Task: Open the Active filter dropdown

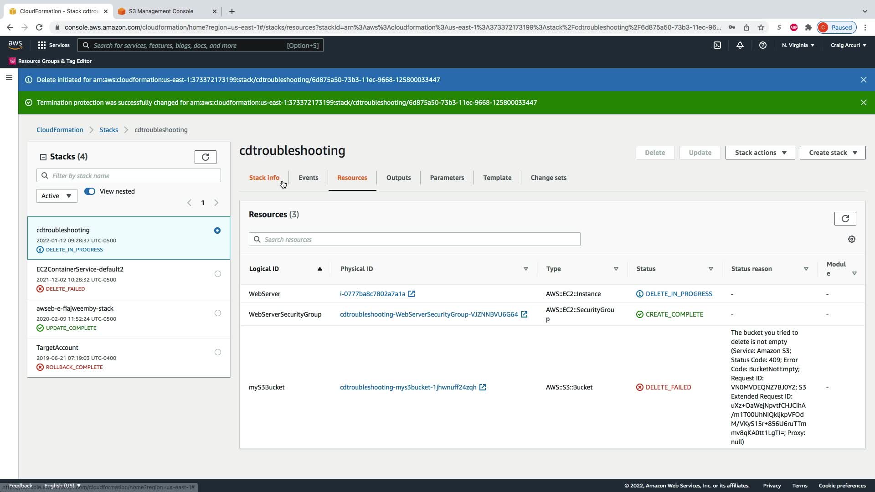Action: 57,196
